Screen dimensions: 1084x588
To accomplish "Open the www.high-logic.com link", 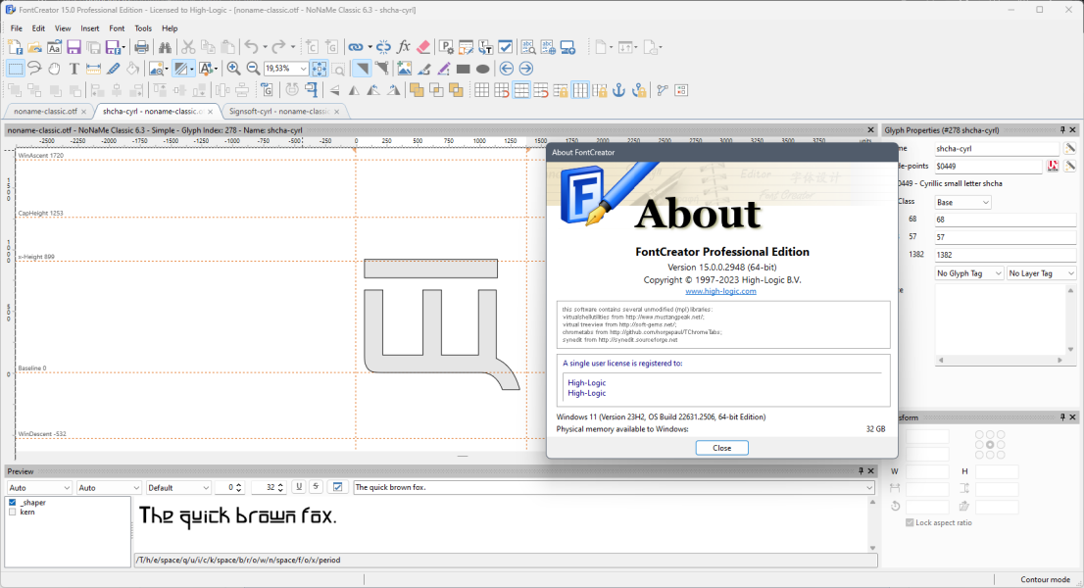I will point(720,291).
